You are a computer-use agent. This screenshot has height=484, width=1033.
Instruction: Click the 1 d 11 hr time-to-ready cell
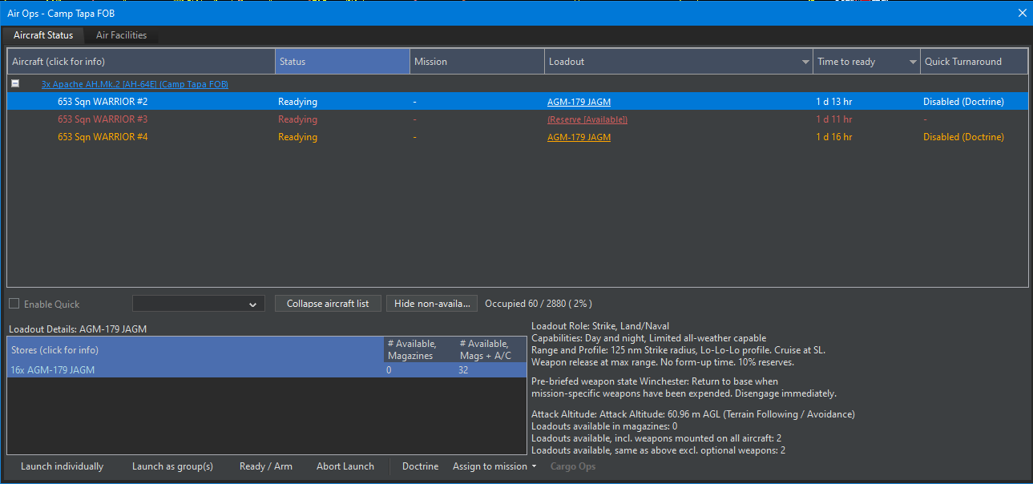[x=833, y=119]
